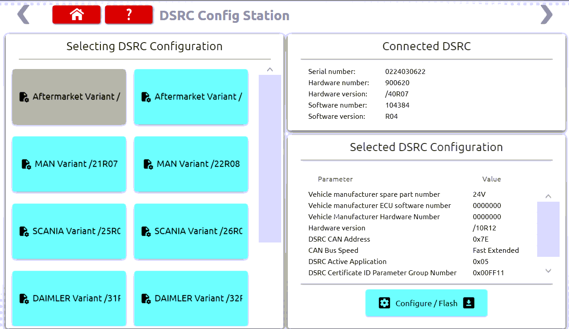Click the "Selecting DSRC Configuration" panel heading

[x=144, y=46]
